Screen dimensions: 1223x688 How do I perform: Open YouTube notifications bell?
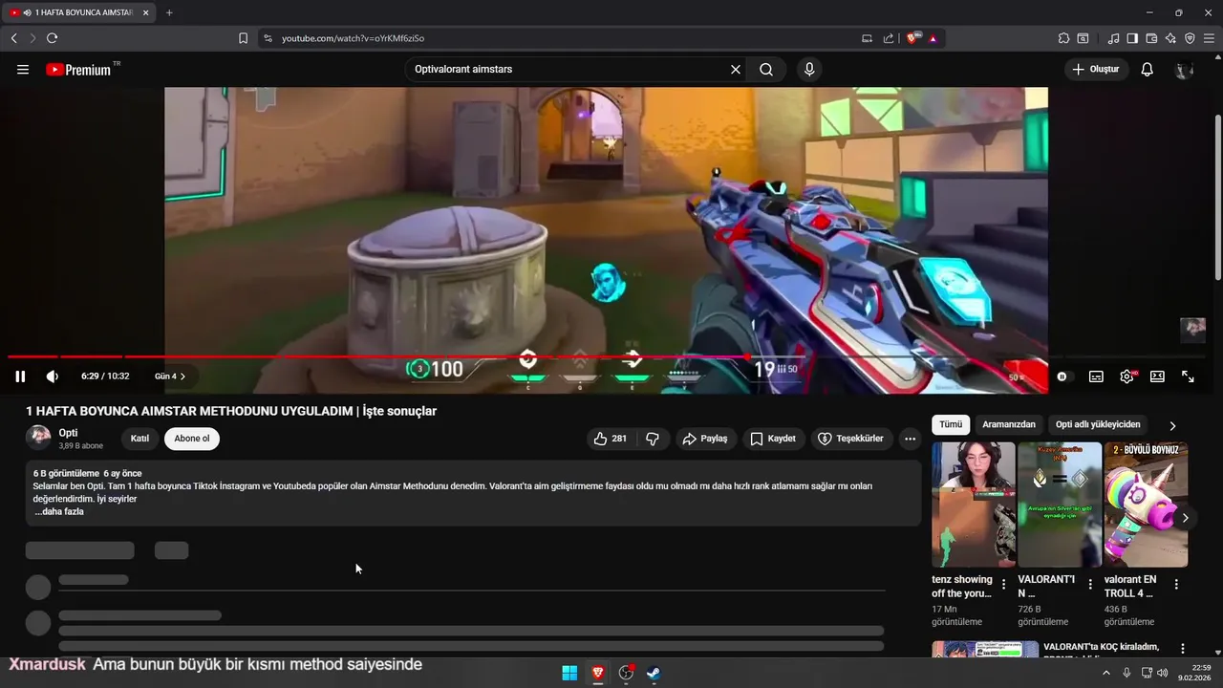[1148, 70]
